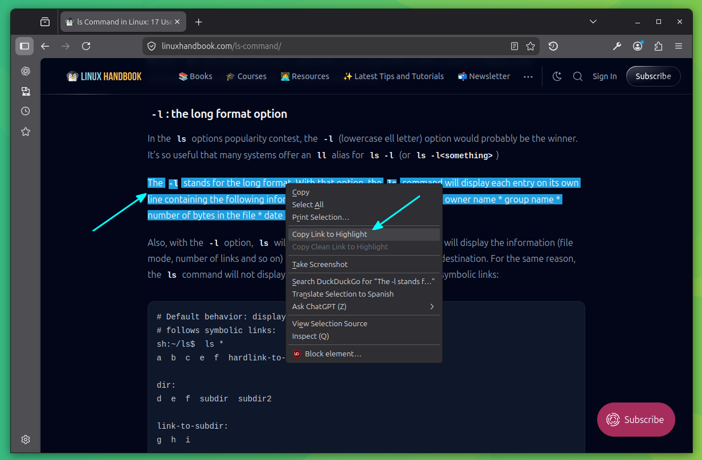702x460 pixels.
Task: Click the 'dir:' line in code block
Action: [166, 385]
